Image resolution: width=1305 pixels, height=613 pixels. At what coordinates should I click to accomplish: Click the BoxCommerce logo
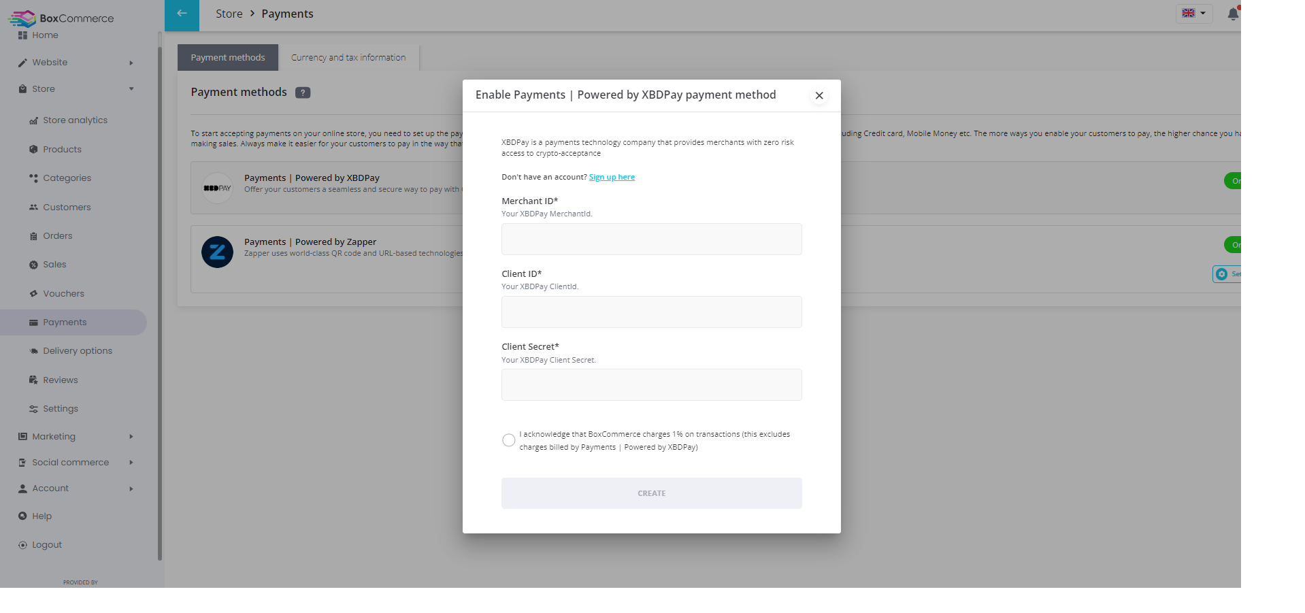[x=61, y=18]
